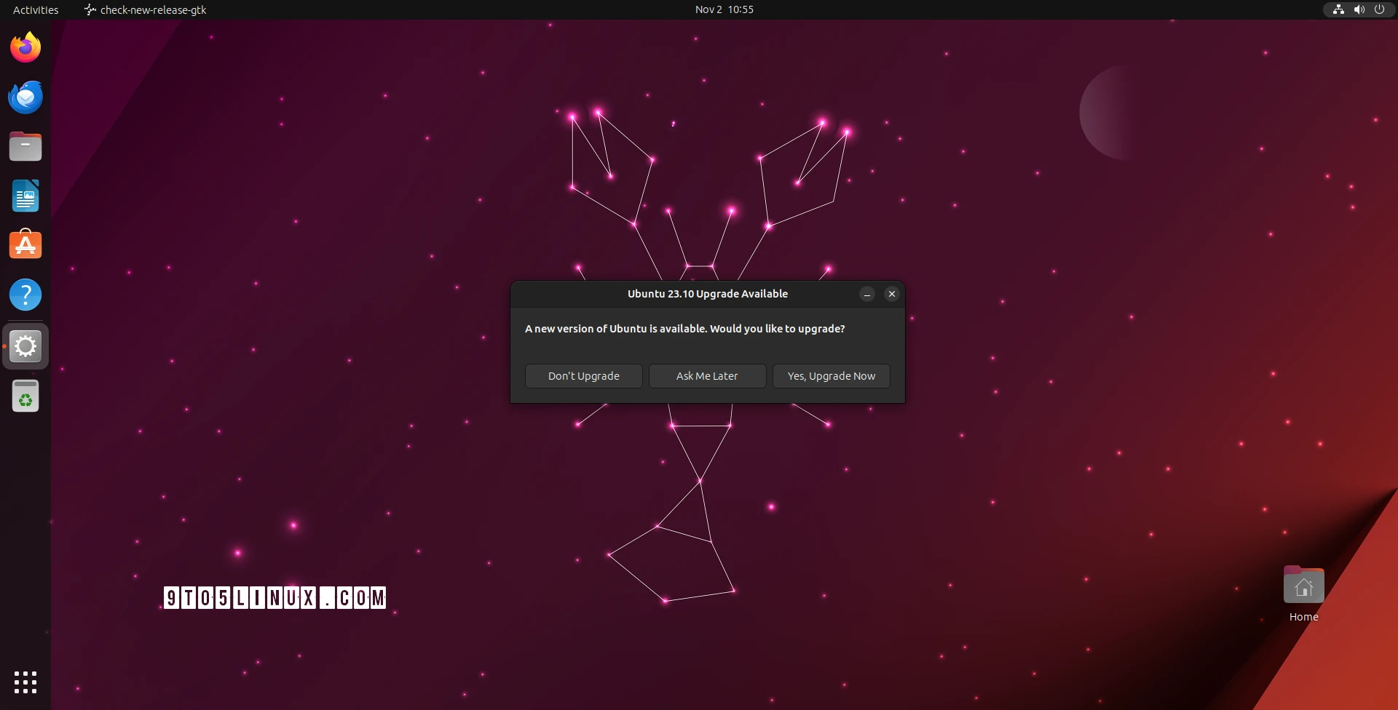Launch Firefox from the dock
Screen dimensions: 1398x710
tap(25, 47)
